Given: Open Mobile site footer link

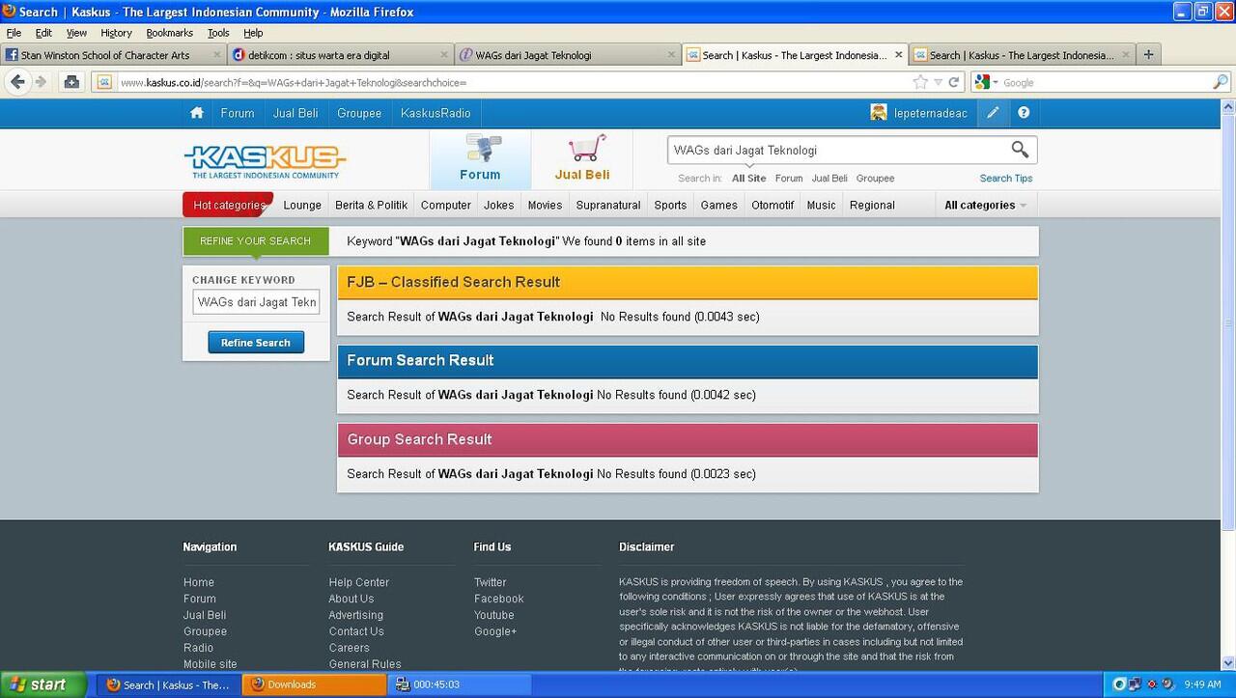Looking at the screenshot, I should coord(211,664).
